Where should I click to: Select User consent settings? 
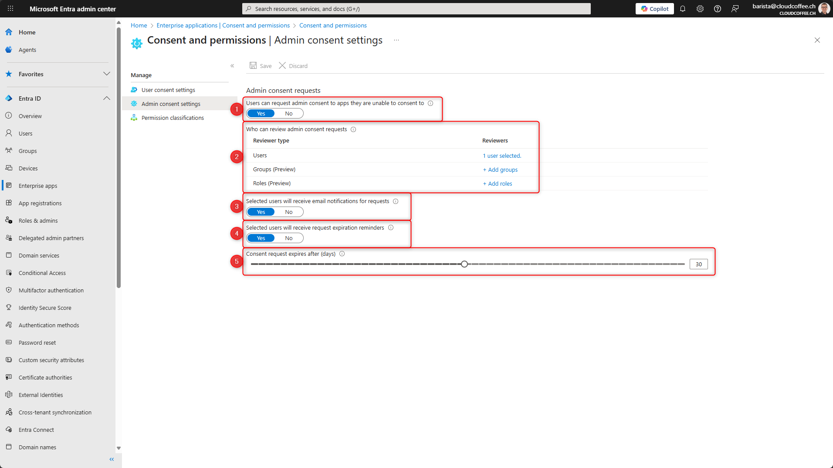click(168, 90)
